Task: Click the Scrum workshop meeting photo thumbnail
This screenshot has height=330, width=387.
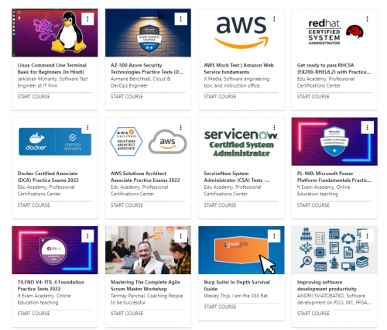Action: [x=148, y=250]
